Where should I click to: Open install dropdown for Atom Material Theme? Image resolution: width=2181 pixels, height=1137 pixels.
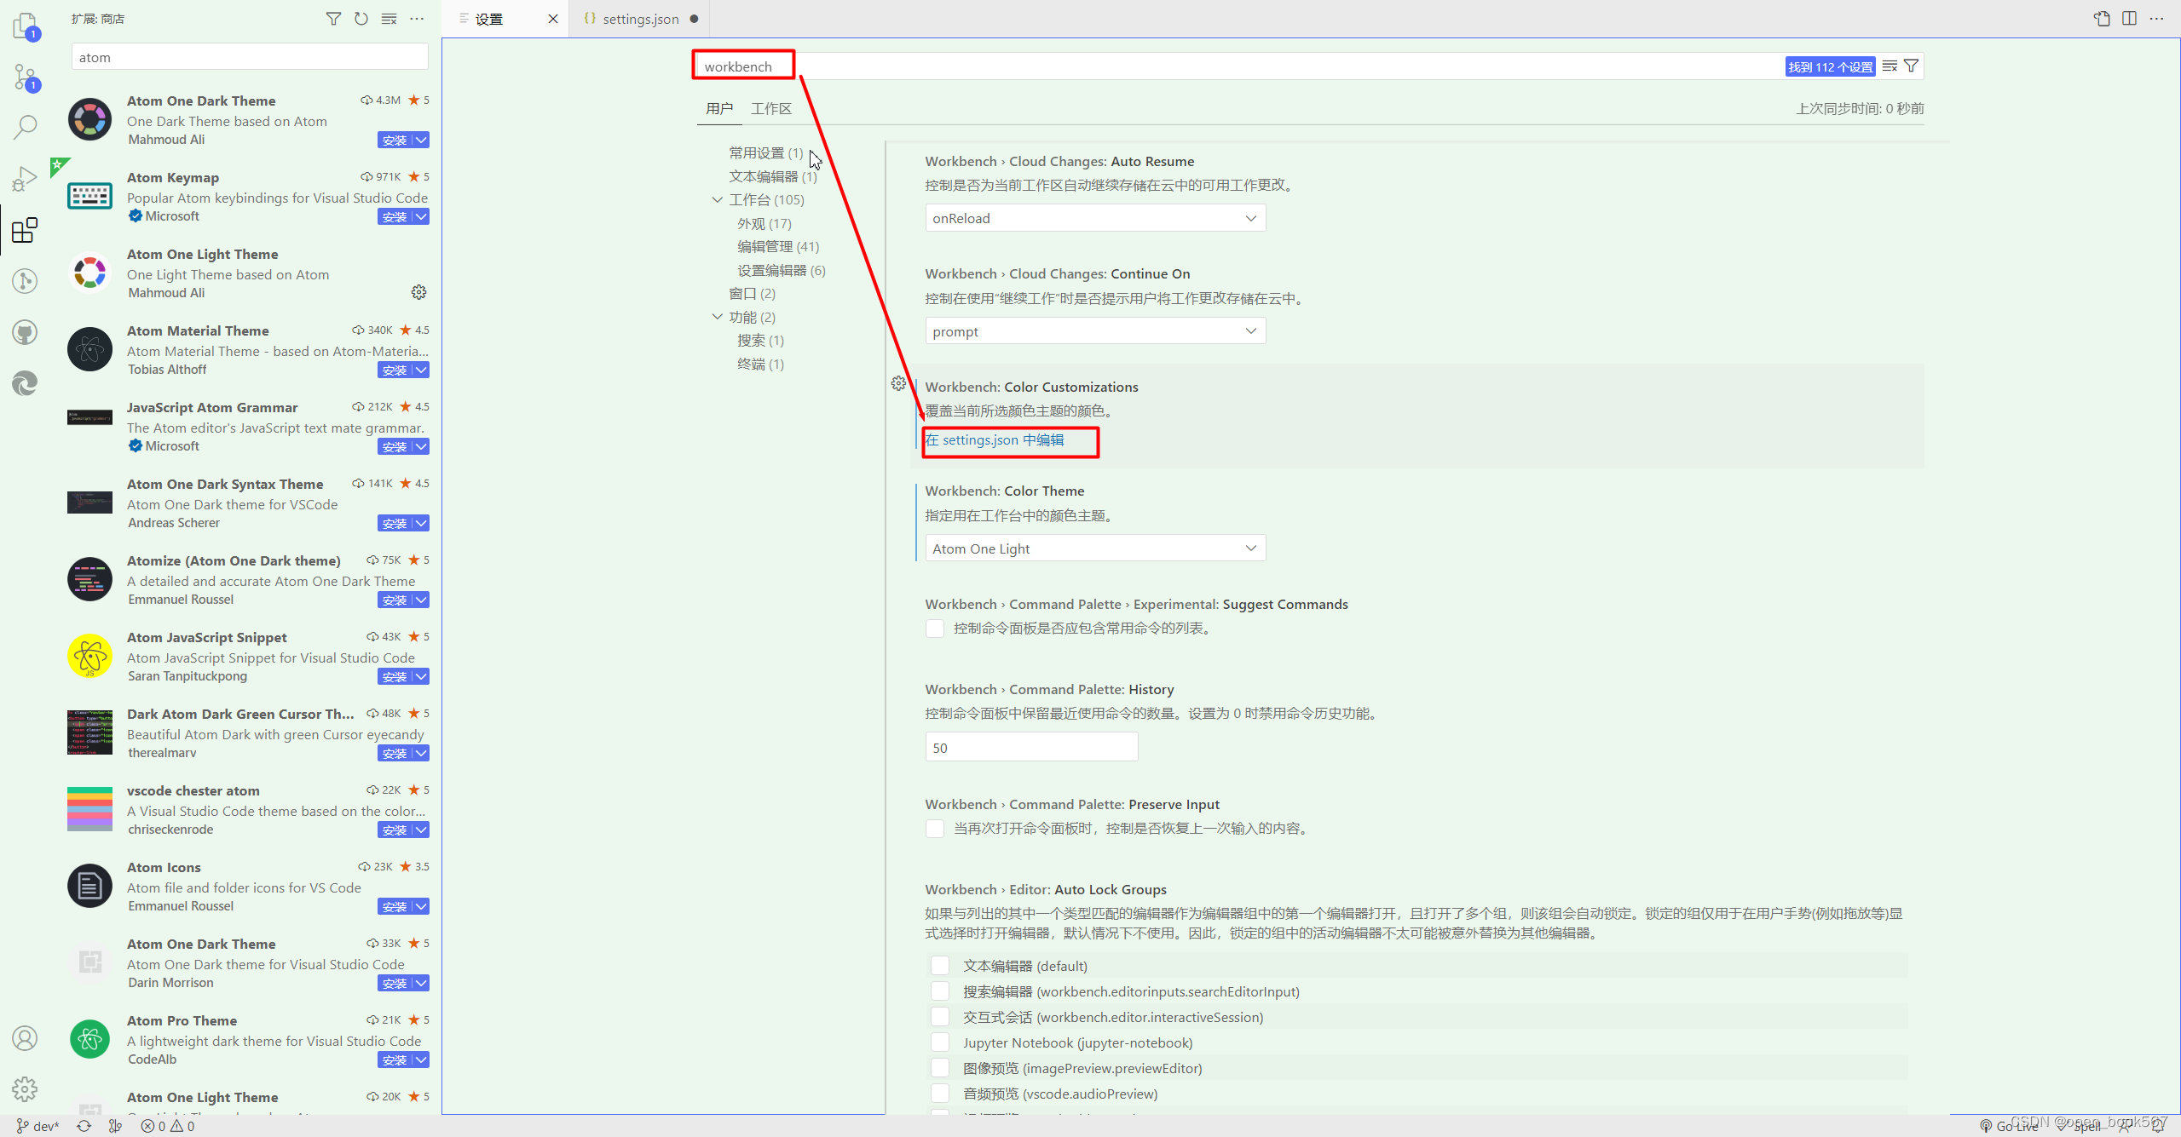(421, 370)
